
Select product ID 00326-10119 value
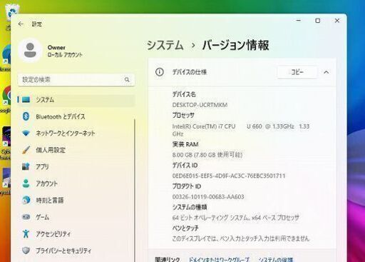tap(208, 197)
